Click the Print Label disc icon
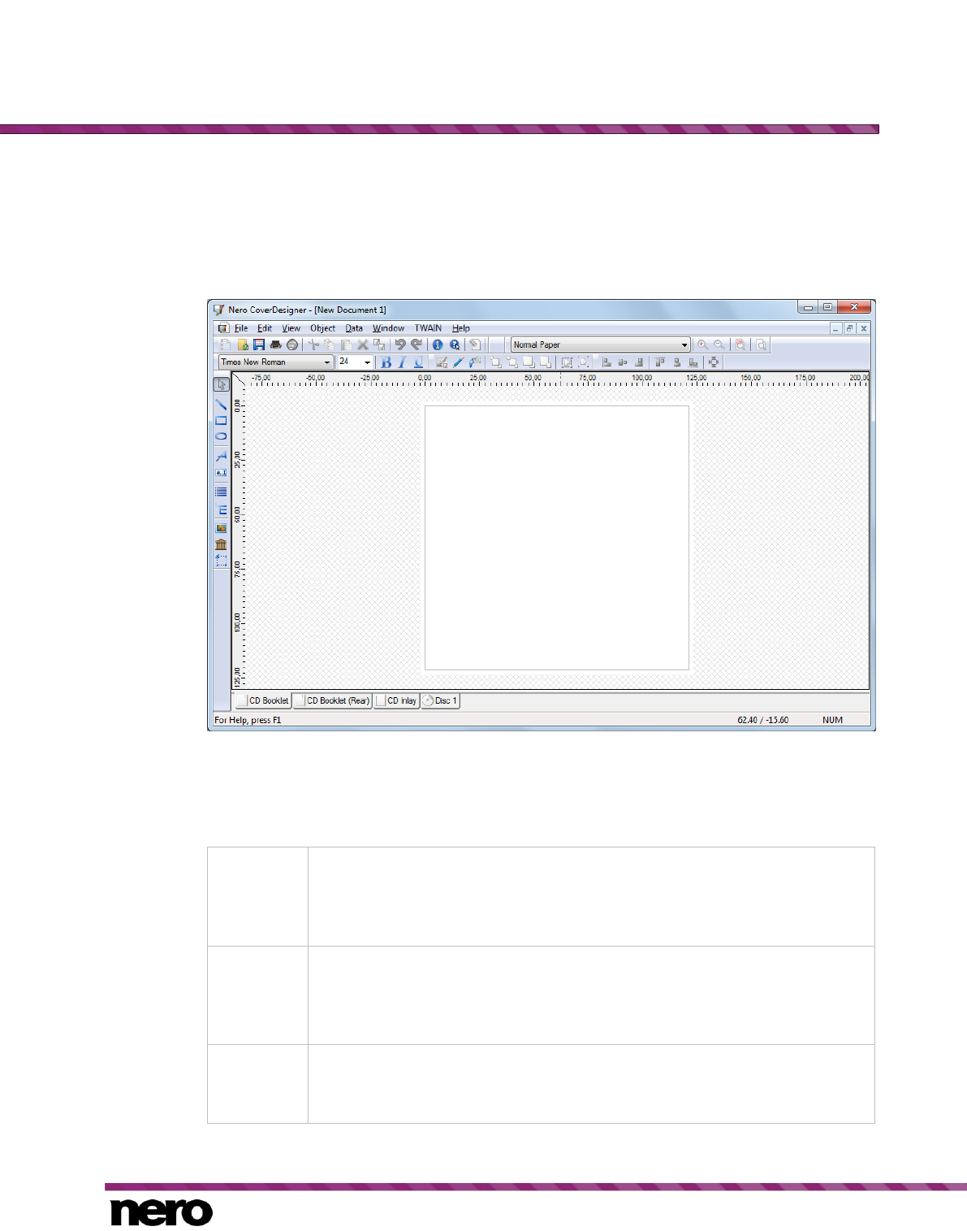967x1231 pixels. (x=292, y=345)
